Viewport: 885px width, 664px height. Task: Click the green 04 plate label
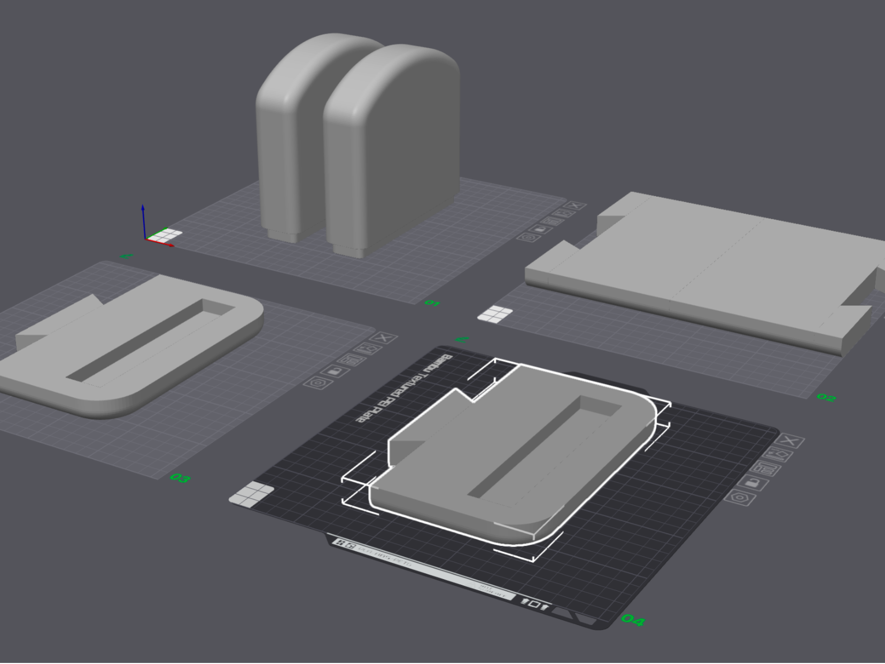pyautogui.click(x=633, y=620)
